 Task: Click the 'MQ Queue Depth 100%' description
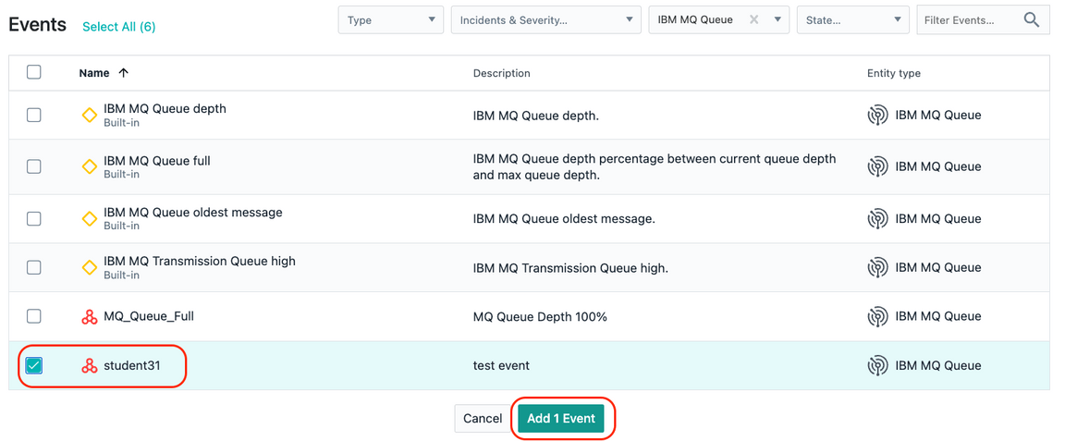point(540,316)
